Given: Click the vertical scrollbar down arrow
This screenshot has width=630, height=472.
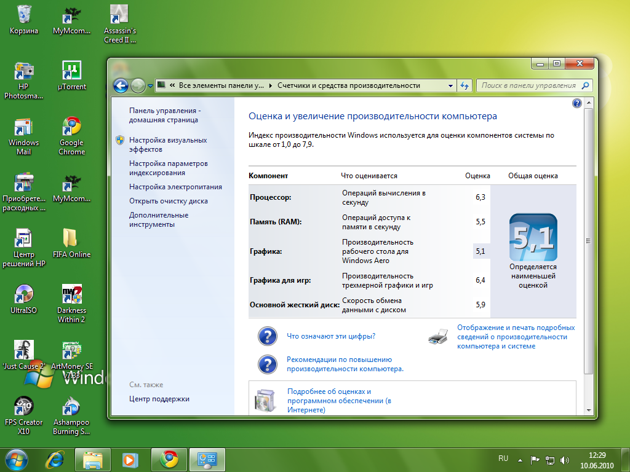Looking at the screenshot, I should click(x=588, y=410).
